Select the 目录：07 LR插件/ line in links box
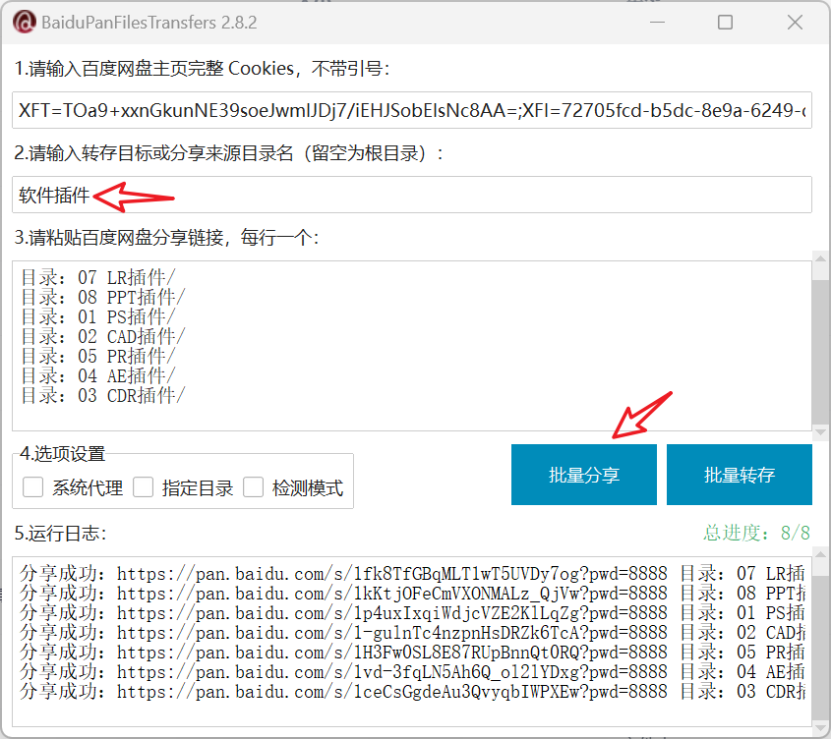Viewport: 831px width, 739px height. 98,278
